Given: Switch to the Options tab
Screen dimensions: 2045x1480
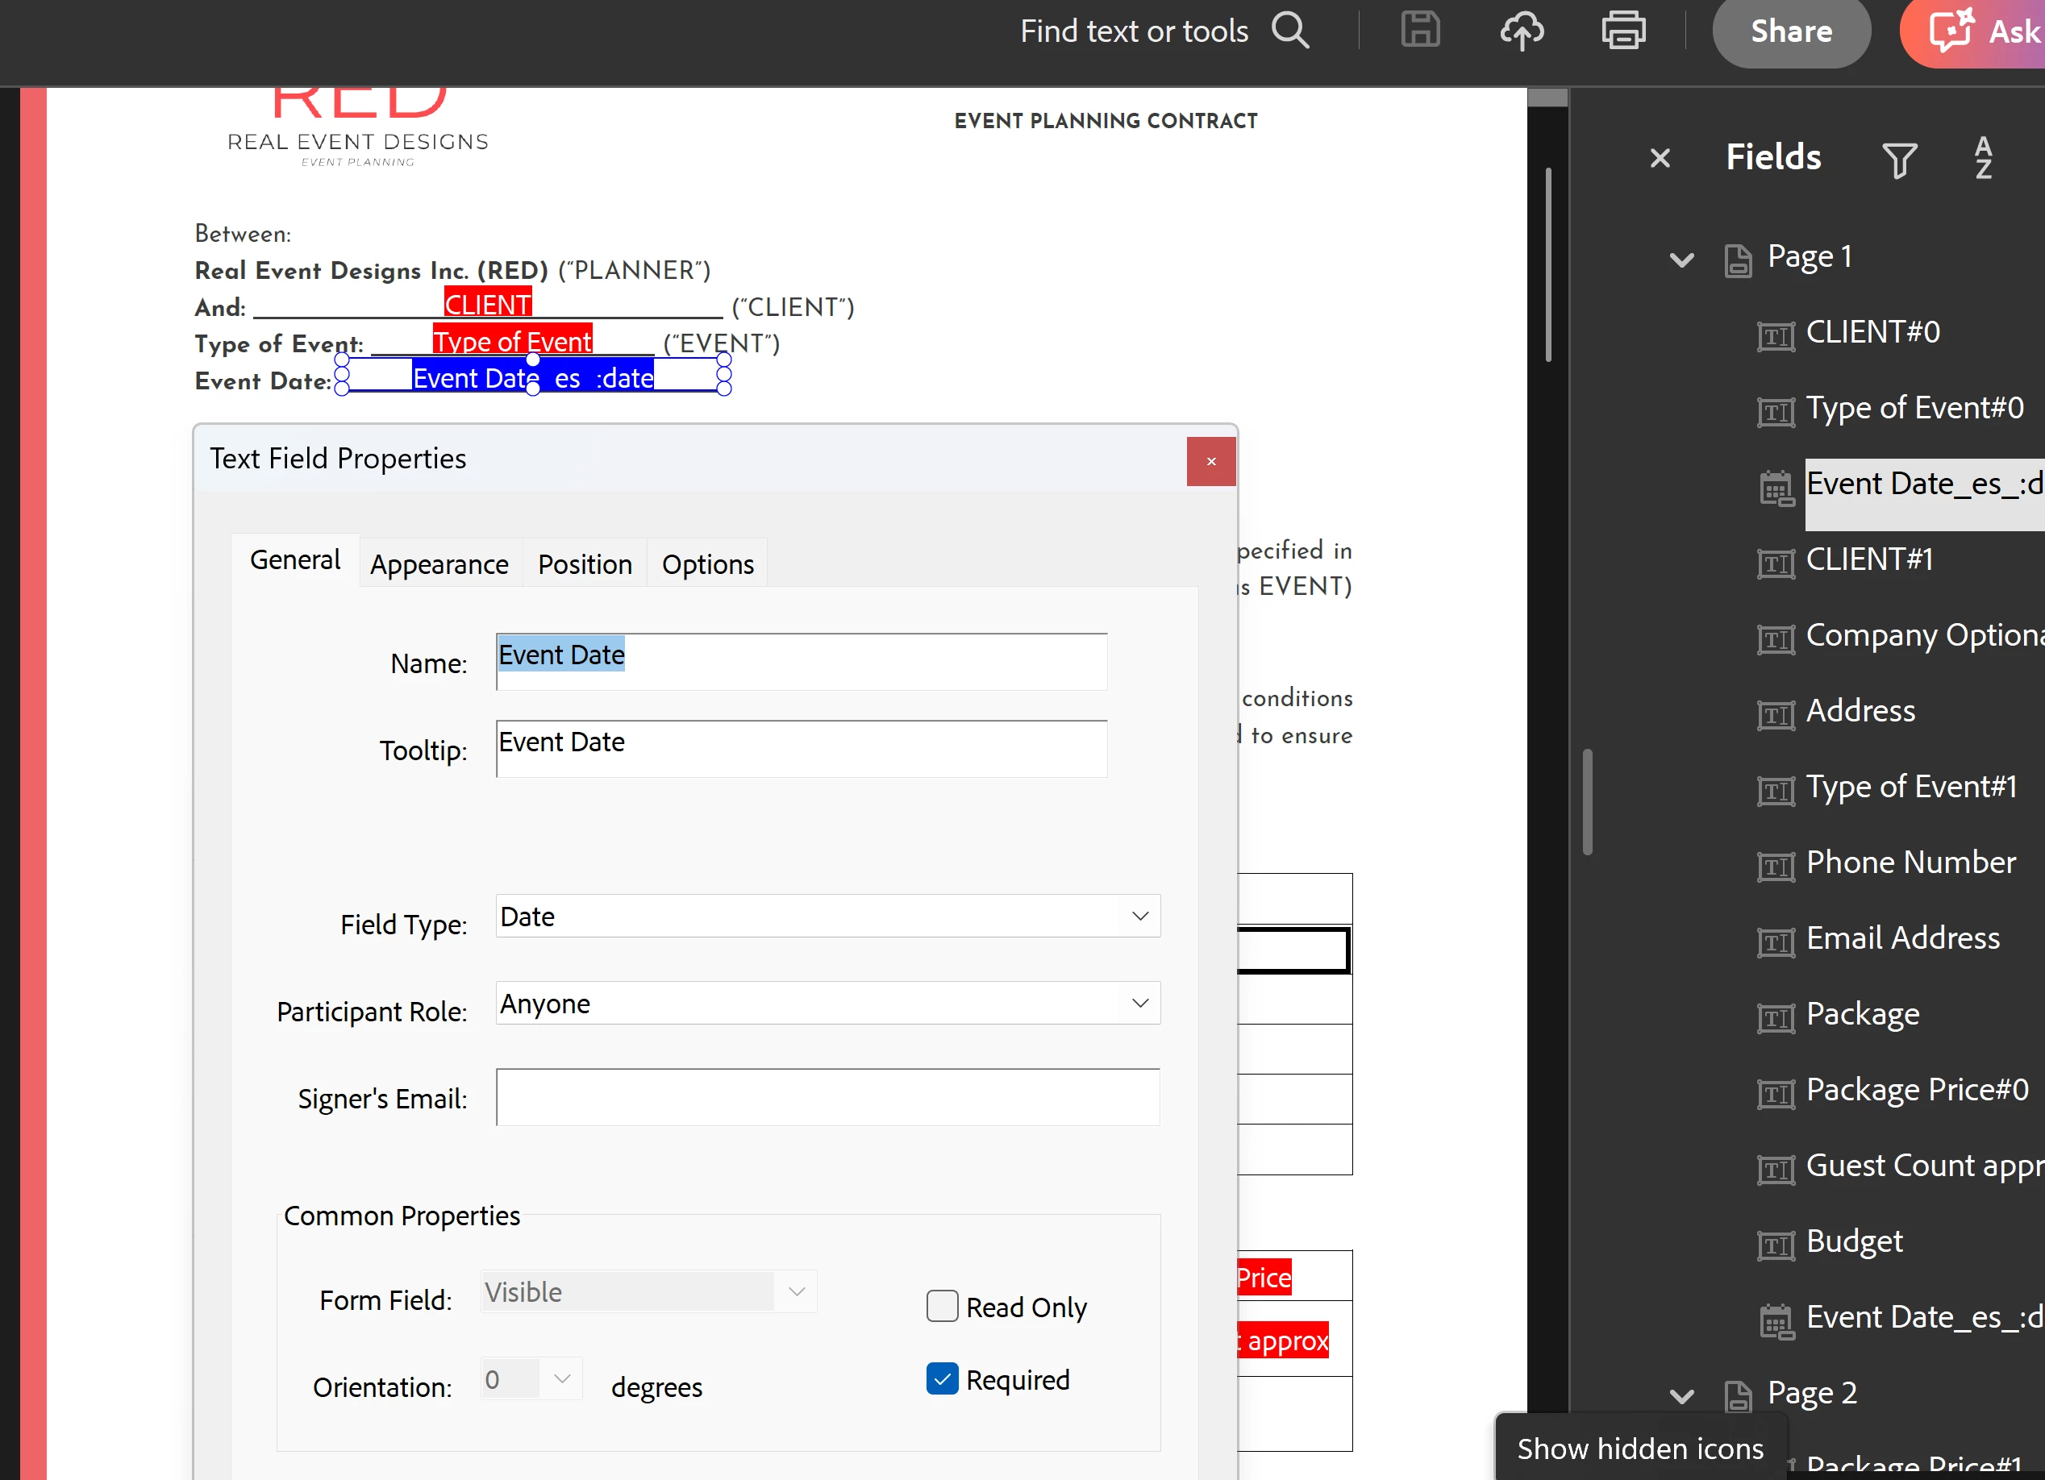Looking at the screenshot, I should [707, 564].
